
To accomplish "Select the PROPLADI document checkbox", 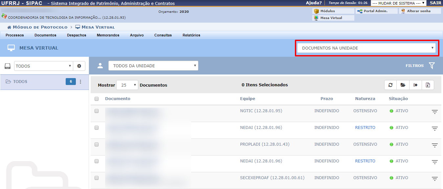I will pyautogui.click(x=97, y=144).
